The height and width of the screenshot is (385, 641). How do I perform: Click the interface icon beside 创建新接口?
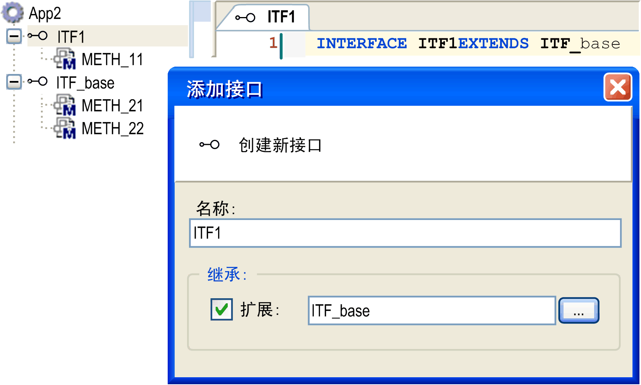pos(210,145)
